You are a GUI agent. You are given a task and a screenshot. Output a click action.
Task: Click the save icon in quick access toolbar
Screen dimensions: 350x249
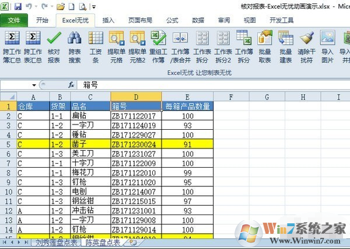click(x=18, y=6)
